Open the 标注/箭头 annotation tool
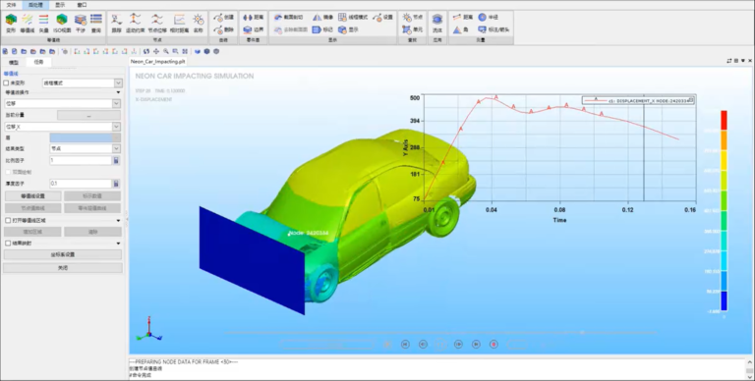The height and width of the screenshot is (381, 755). coord(494,29)
